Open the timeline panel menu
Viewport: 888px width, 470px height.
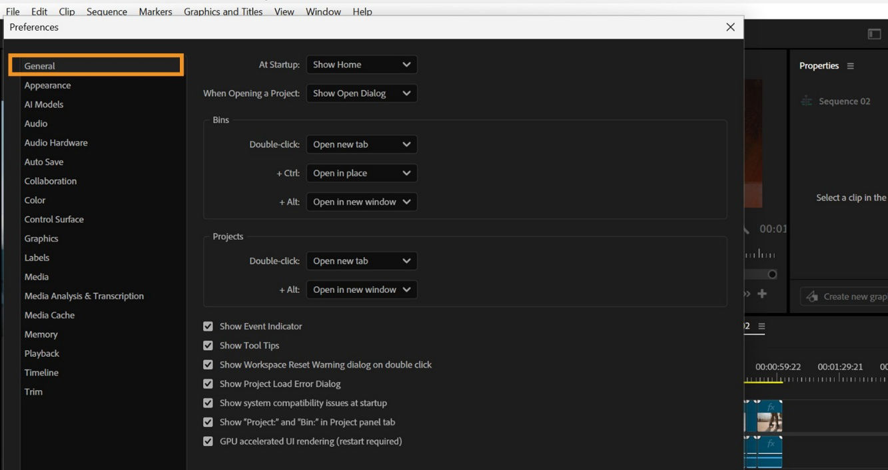(x=762, y=326)
